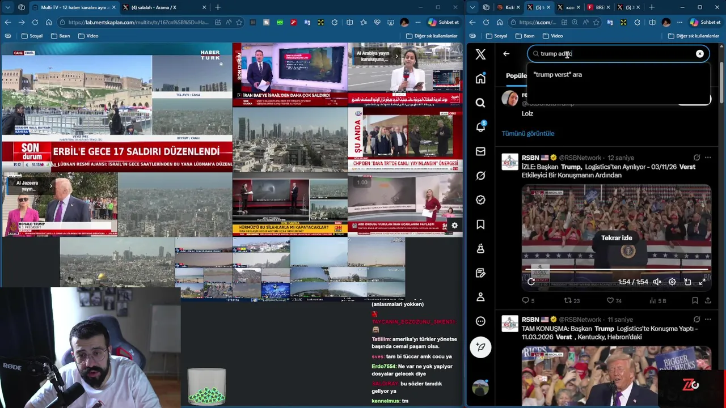This screenshot has height=408, width=726.
Task: Go back with the X search arrow
Action: click(506, 54)
